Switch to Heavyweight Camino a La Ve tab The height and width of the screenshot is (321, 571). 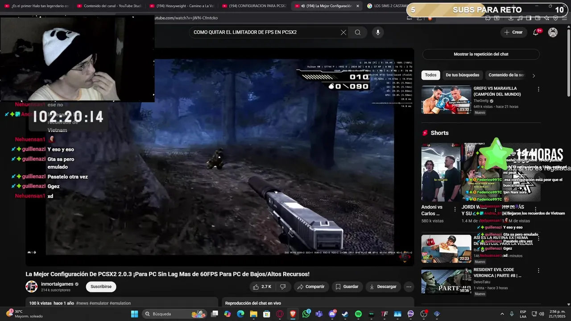click(x=181, y=6)
